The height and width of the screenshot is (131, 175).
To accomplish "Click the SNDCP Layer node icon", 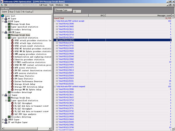I will coord(6,120).
